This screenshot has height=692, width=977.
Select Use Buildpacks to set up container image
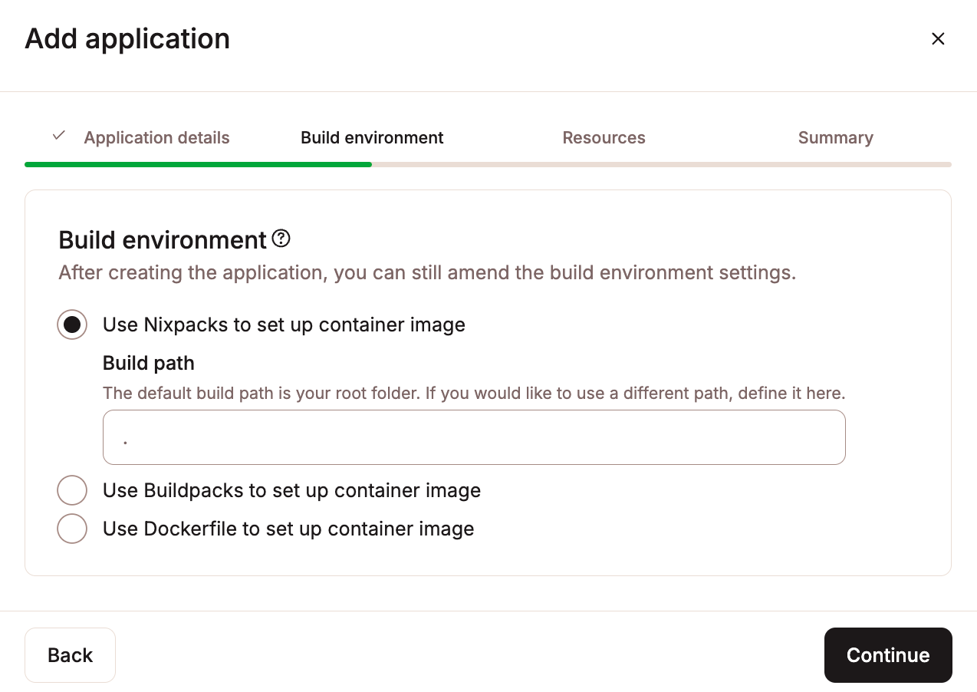(x=71, y=489)
